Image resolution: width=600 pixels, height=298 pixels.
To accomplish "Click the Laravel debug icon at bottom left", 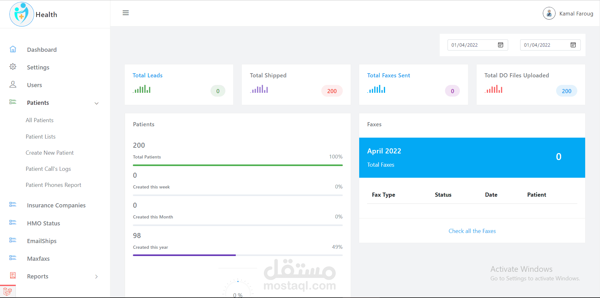I will point(8,291).
